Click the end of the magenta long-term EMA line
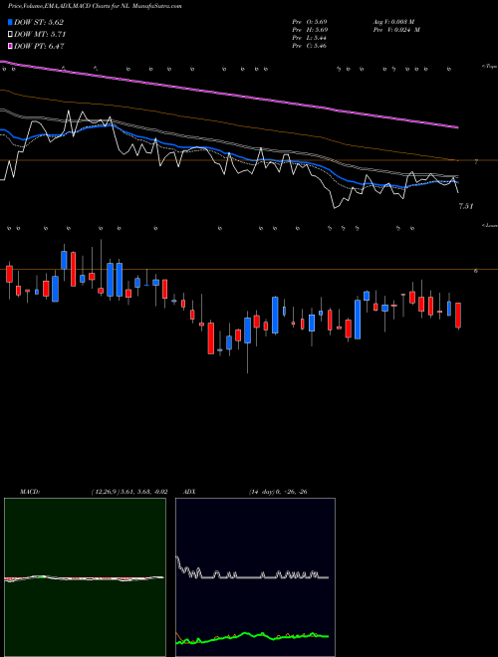498x657 pixels. tap(458, 127)
